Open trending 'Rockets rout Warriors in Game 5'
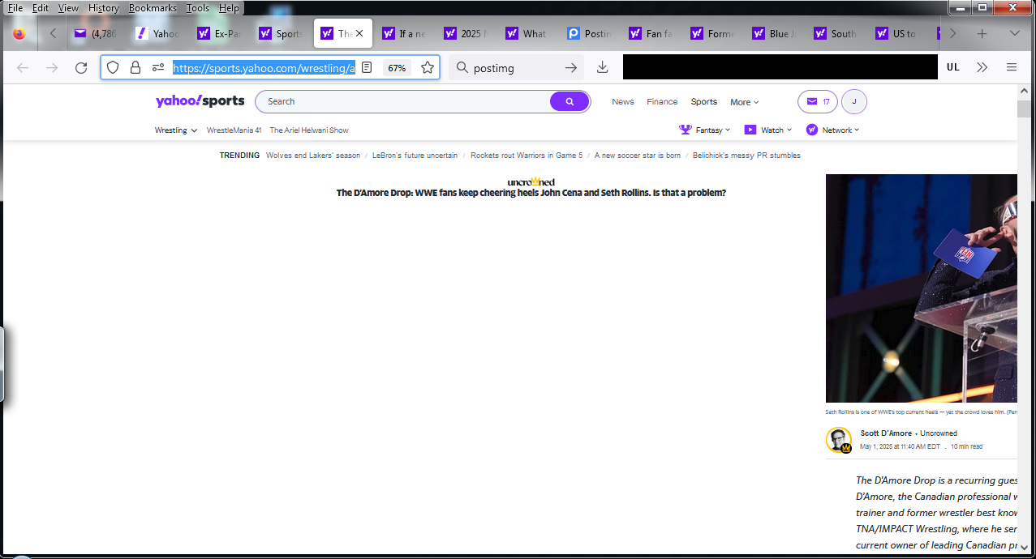 click(x=527, y=156)
